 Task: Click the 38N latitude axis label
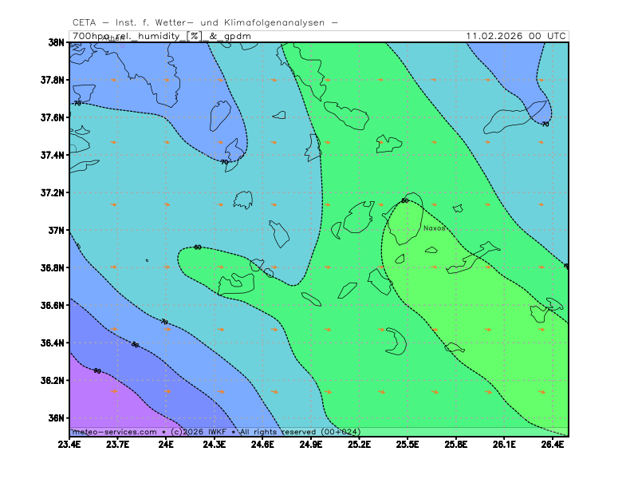pyautogui.click(x=56, y=42)
